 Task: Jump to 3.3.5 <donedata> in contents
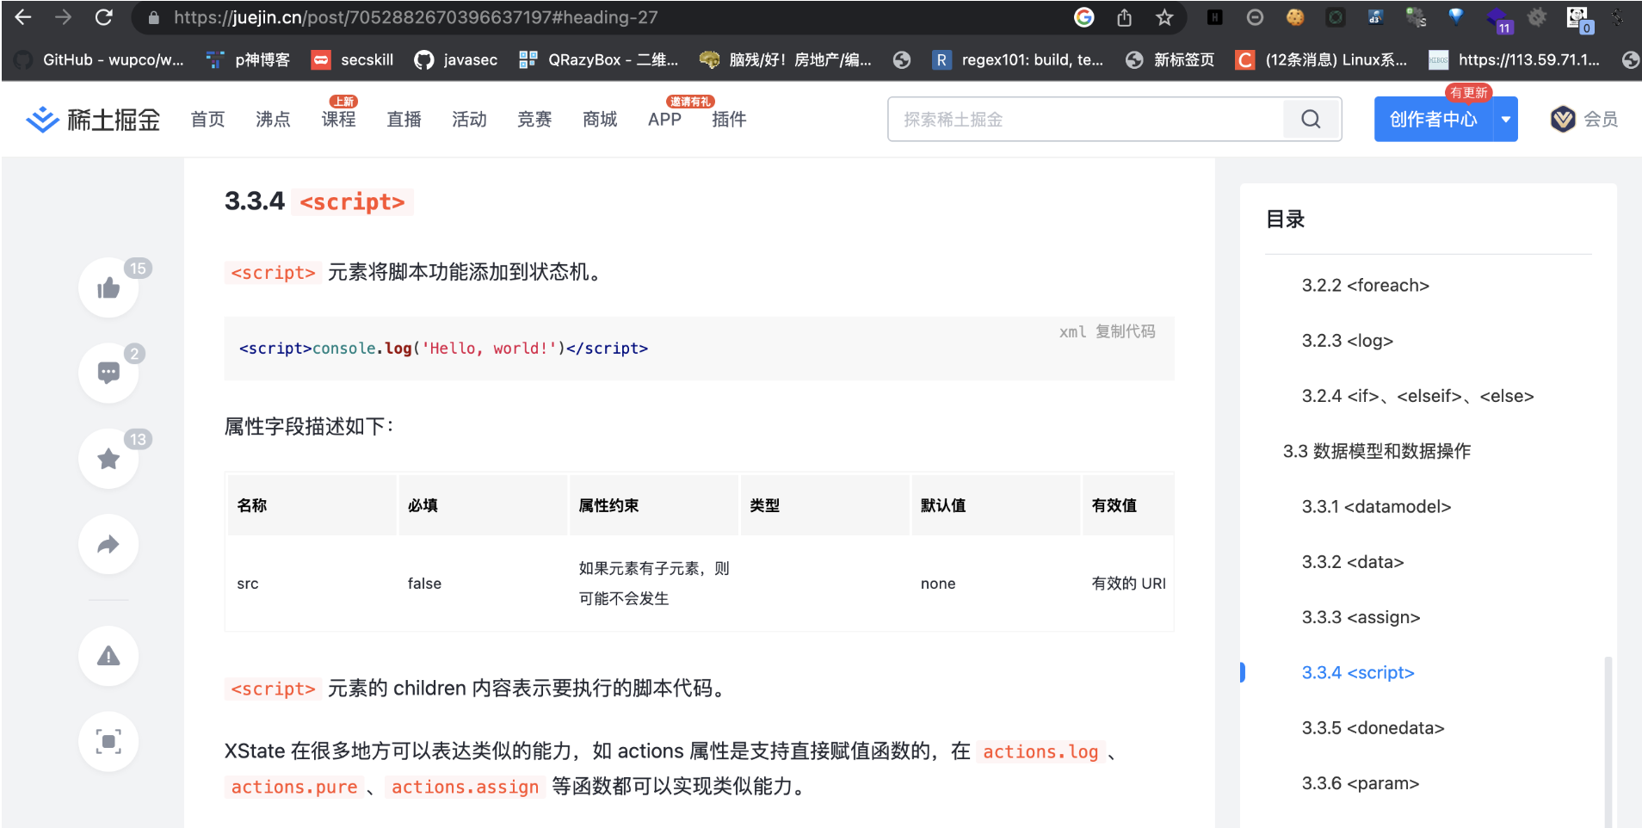tap(1373, 727)
